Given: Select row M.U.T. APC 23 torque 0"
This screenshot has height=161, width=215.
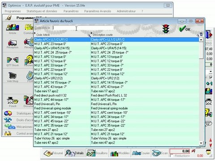Looking at the screenshot, I should (116, 44).
